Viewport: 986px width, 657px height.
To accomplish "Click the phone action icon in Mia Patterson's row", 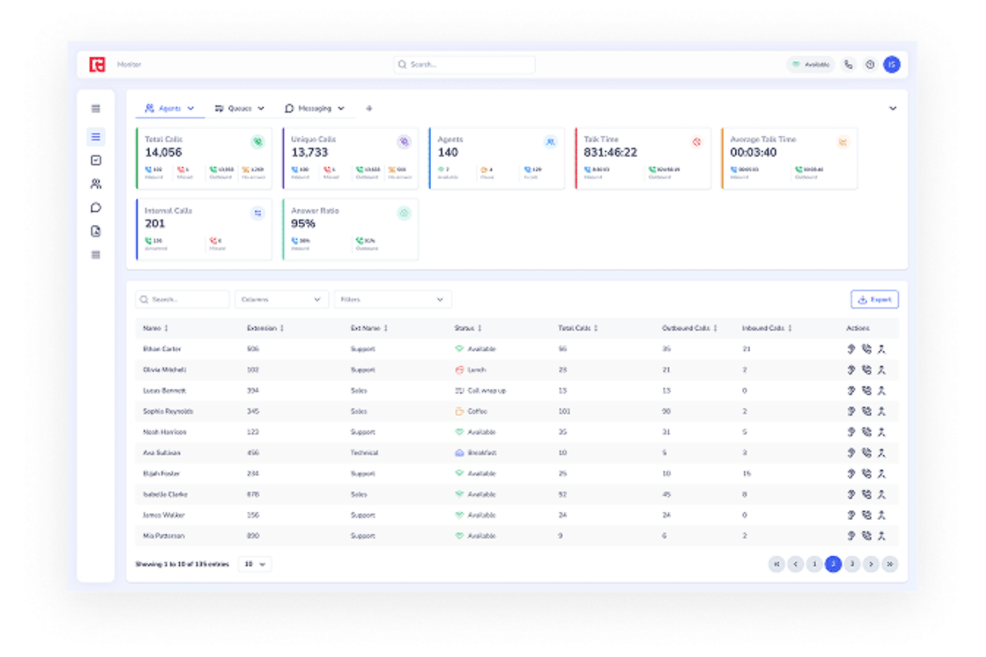I will point(866,536).
